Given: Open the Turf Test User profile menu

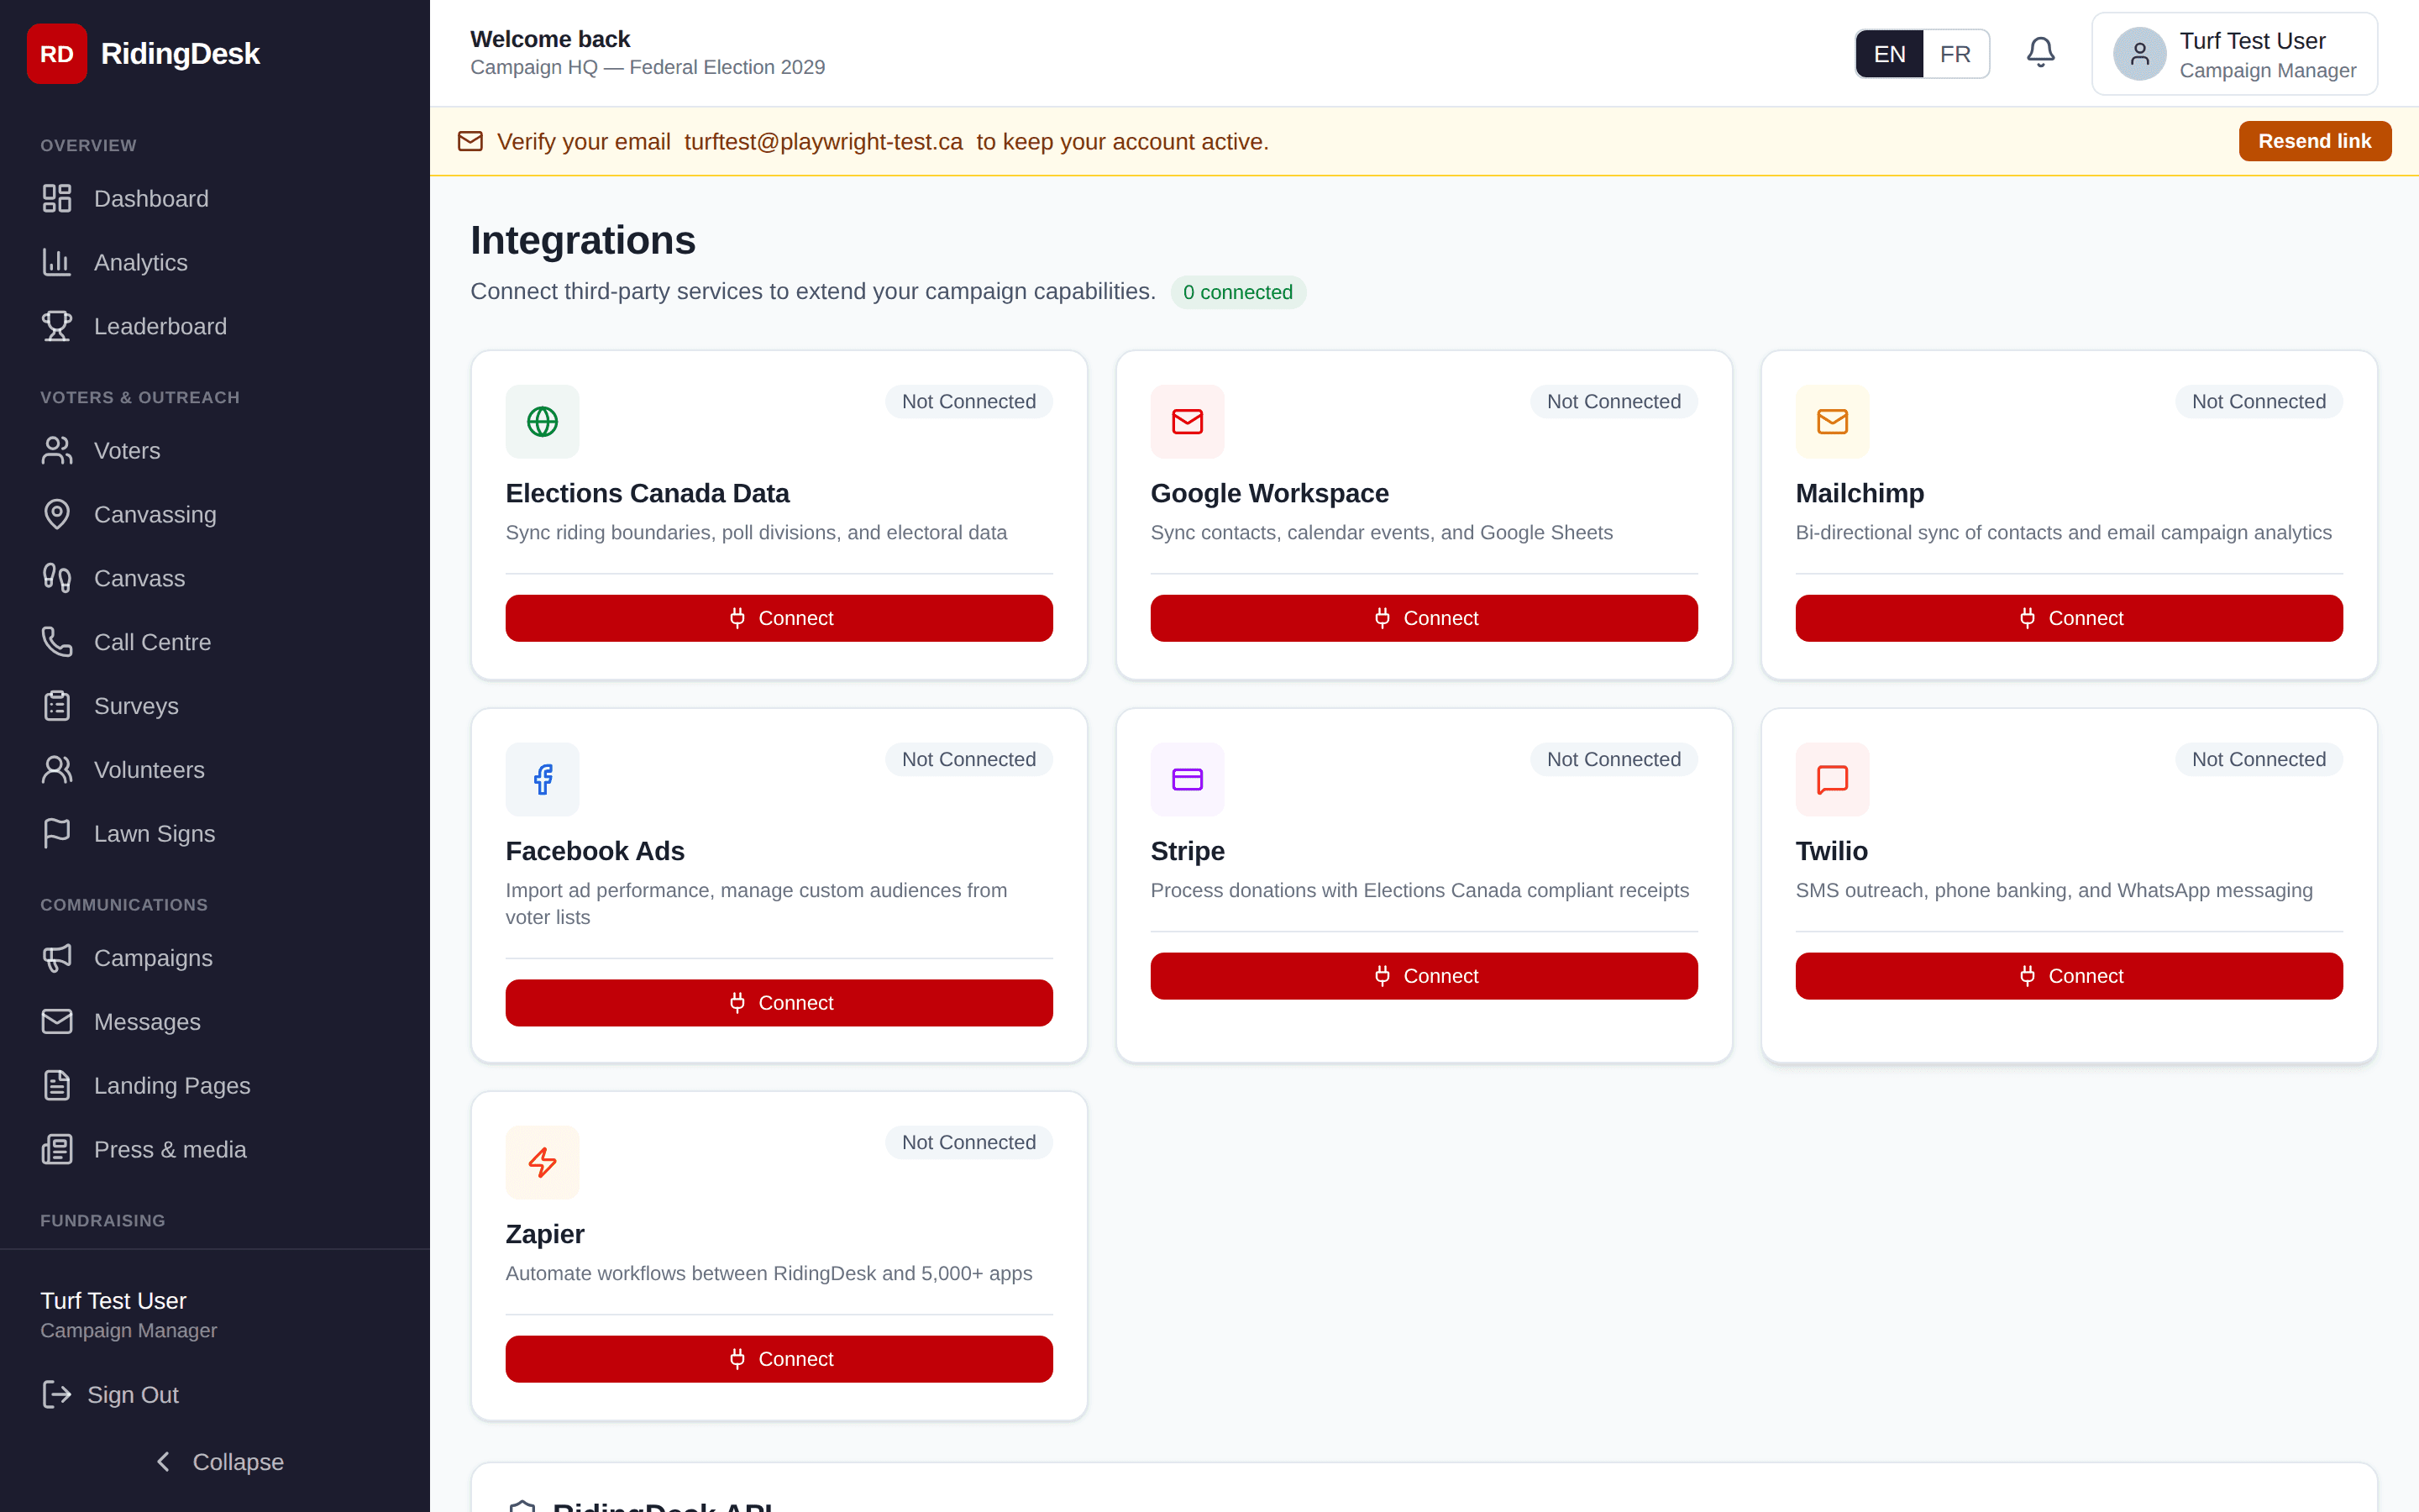Looking at the screenshot, I should coord(2234,54).
